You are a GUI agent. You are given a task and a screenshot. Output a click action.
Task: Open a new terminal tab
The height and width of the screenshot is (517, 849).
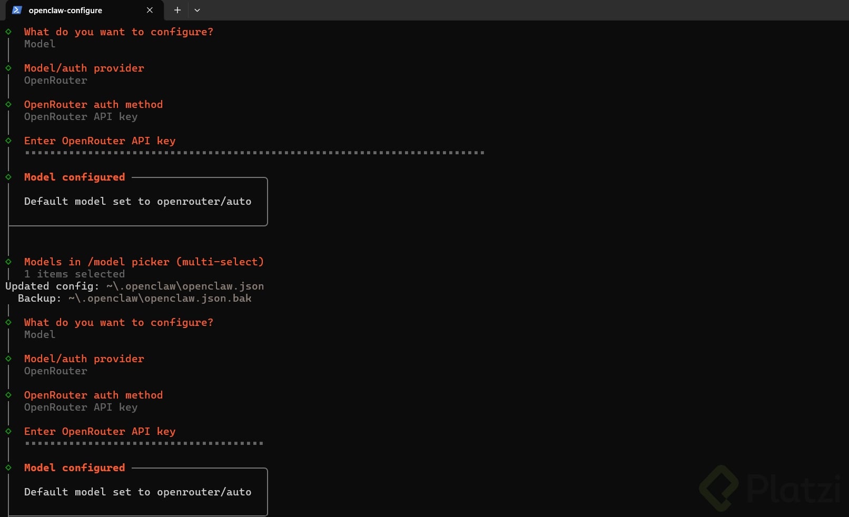(177, 10)
